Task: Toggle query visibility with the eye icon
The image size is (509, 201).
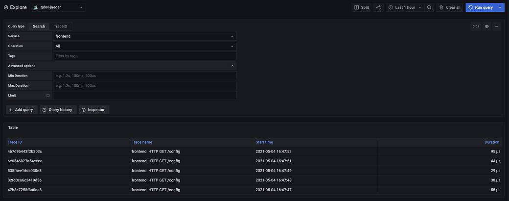Action: [486, 26]
